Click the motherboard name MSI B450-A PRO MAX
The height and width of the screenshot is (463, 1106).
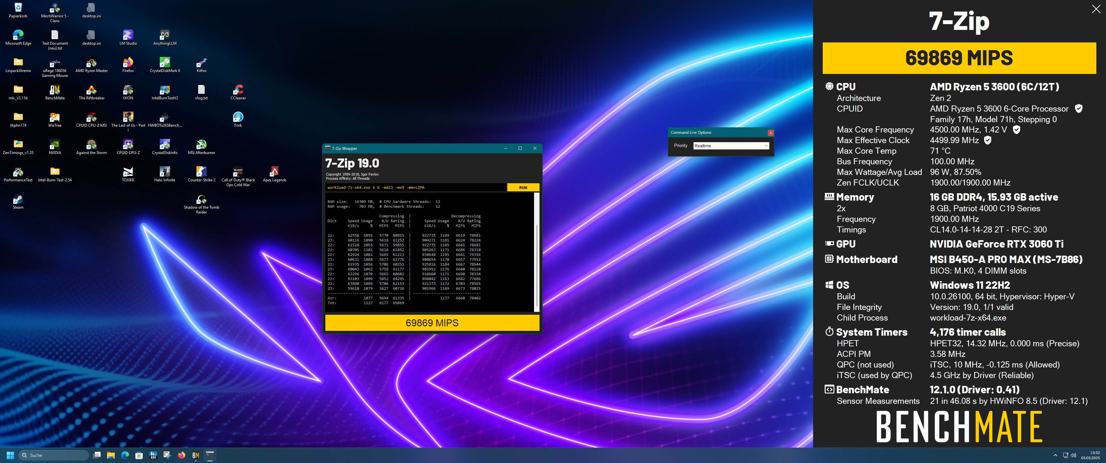[1006, 259]
